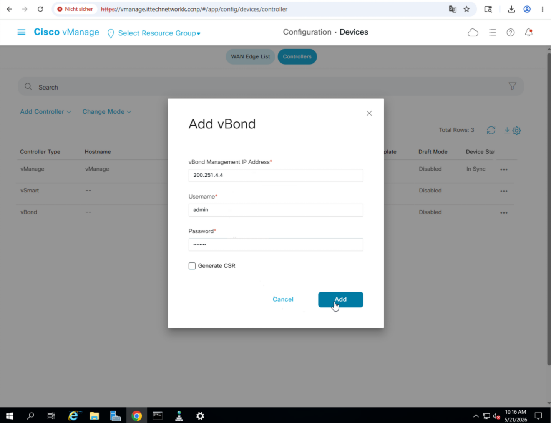Open Windows action center notifications
Image resolution: width=551 pixels, height=423 pixels.
pos(538,416)
